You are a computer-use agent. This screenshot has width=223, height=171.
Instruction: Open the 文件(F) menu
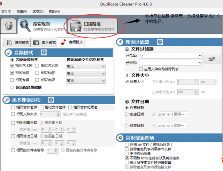[x=6, y=11]
